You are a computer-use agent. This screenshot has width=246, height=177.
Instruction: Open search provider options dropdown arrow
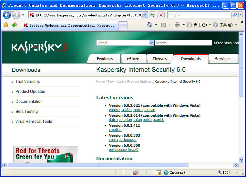coord(241,15)
